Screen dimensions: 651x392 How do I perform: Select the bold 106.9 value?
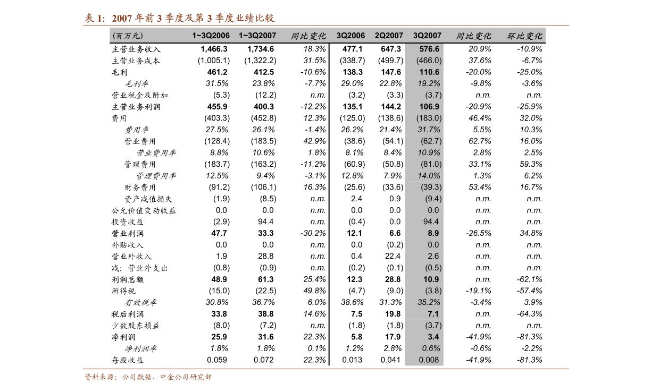429,107
